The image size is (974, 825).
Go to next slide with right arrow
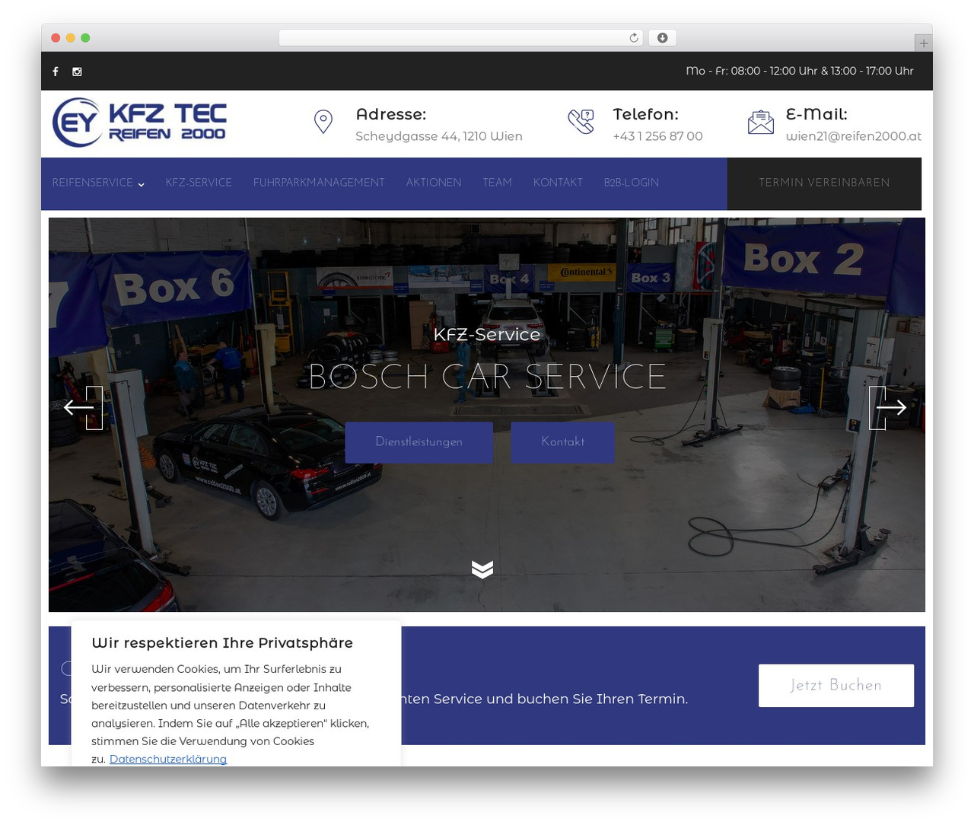coord(888,408)
